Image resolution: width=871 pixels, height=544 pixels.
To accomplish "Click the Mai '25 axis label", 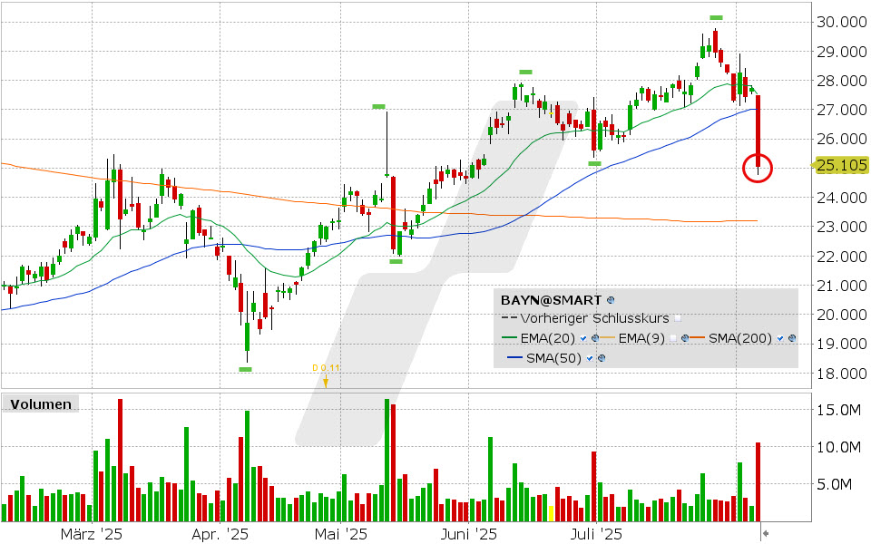I will 340,534.
